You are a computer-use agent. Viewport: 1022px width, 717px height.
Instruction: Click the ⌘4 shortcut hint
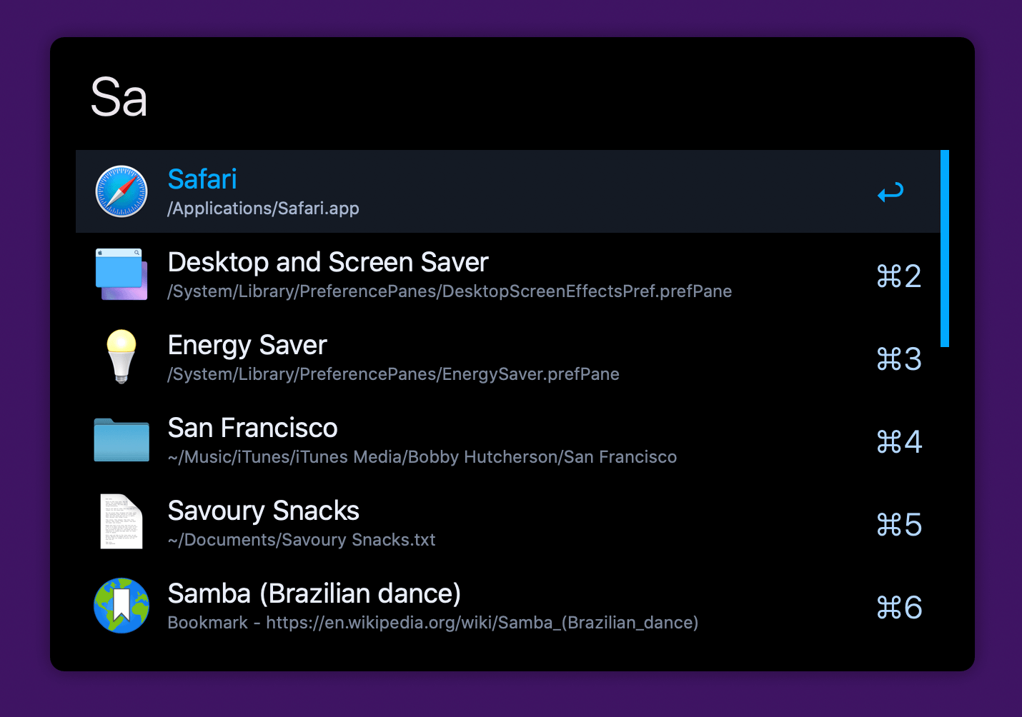click(x=898, y=442)
